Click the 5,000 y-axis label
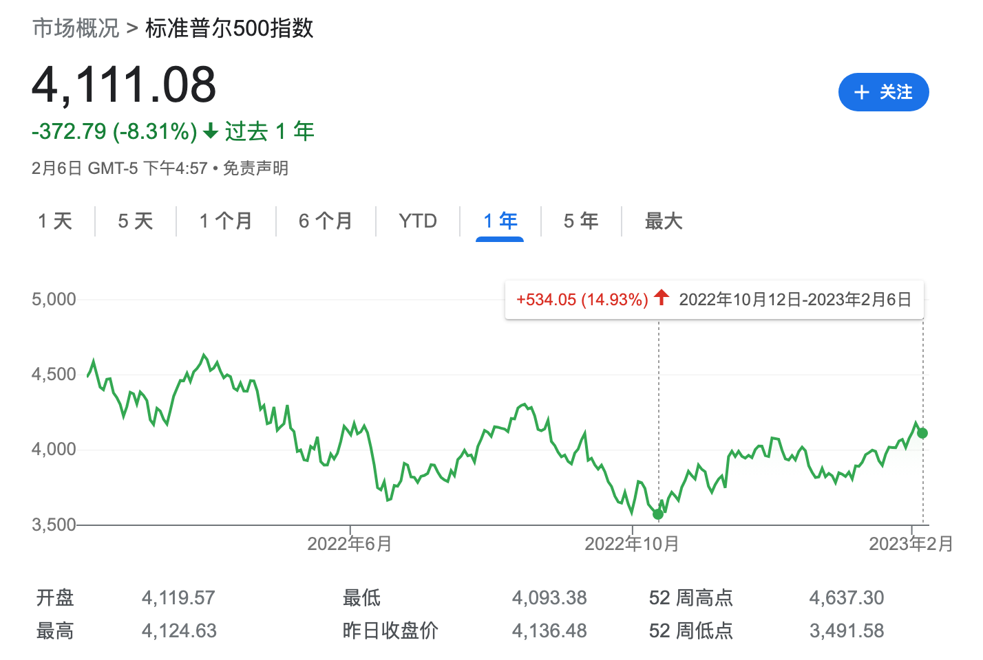The height and width of the screenshot is (660, 983). 54,299
